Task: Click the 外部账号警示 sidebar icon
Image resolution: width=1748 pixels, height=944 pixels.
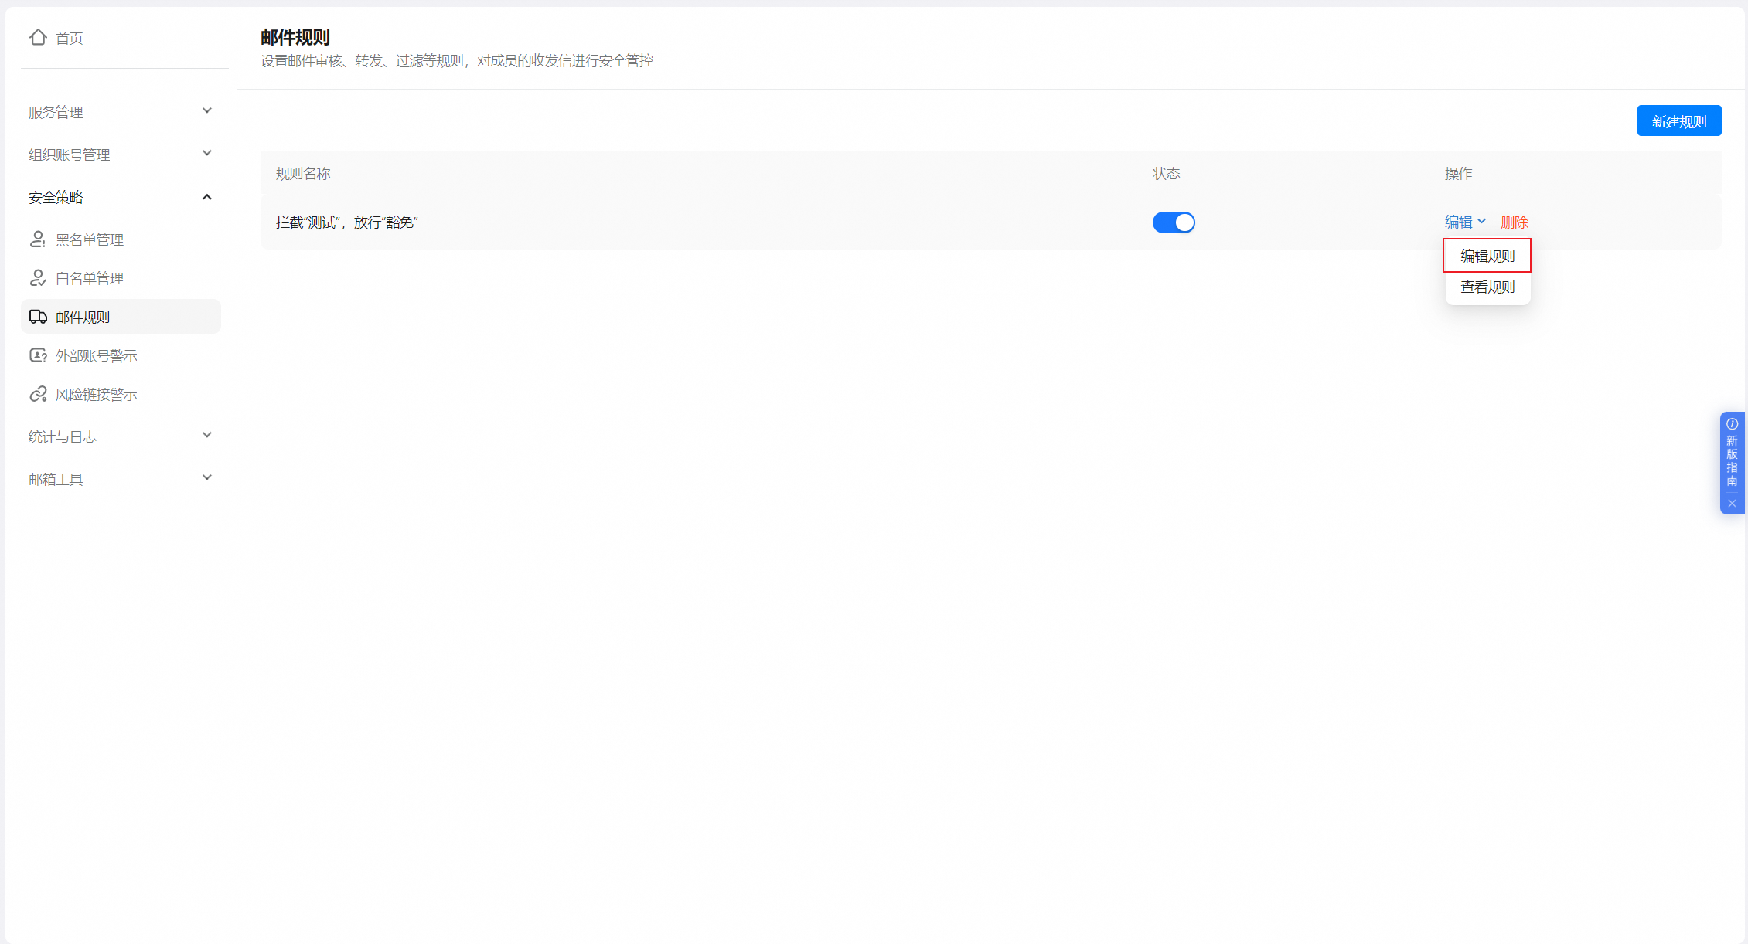Action: point(34,356)
